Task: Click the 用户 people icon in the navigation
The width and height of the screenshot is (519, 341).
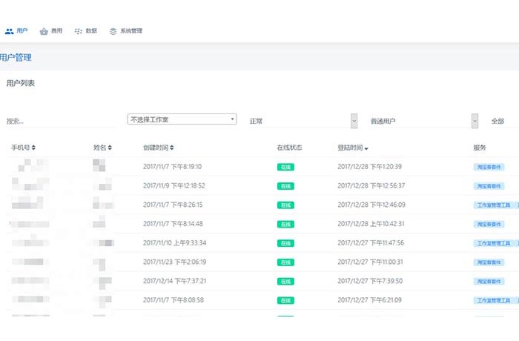Action: point(9,31)
